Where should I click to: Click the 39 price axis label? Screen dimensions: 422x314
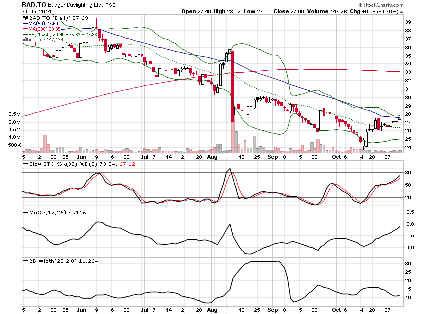408,22
